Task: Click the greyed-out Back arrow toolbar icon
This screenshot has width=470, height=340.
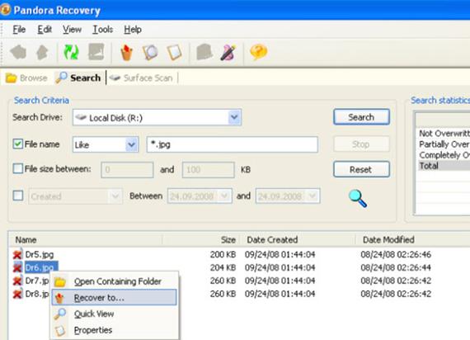Action: click(x=18, y=52)
